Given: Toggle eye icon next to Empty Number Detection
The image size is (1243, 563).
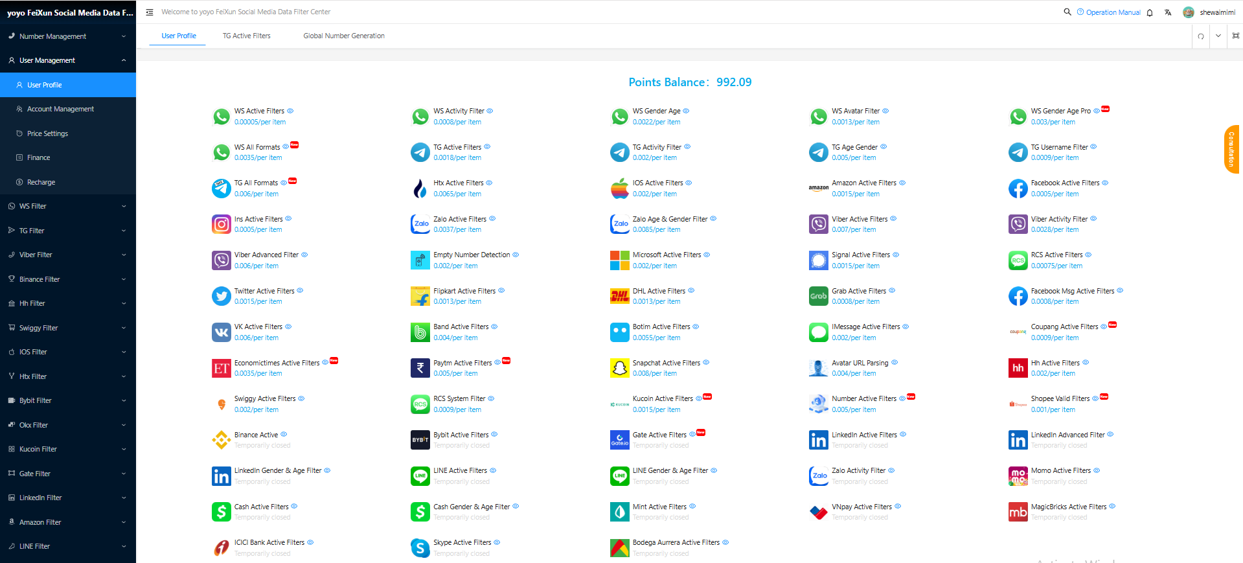Looking at the screenshot, I should 516,255.
